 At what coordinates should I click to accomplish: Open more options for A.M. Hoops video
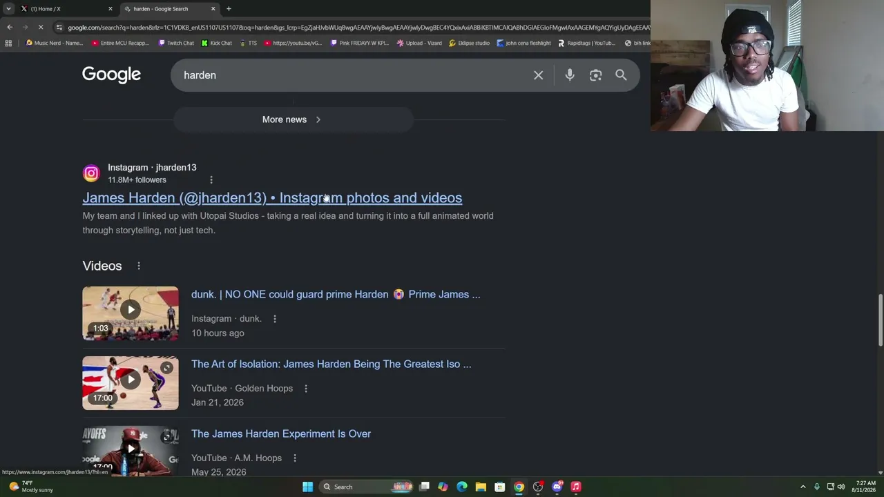pos(295,458)
